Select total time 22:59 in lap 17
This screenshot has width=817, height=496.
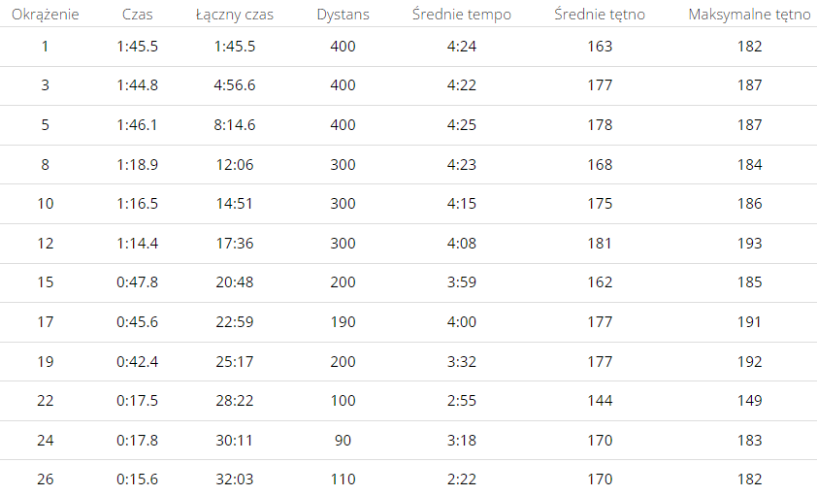pos(235,322)
